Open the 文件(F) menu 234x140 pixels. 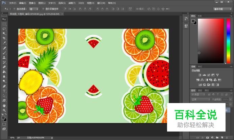point(13,3)
